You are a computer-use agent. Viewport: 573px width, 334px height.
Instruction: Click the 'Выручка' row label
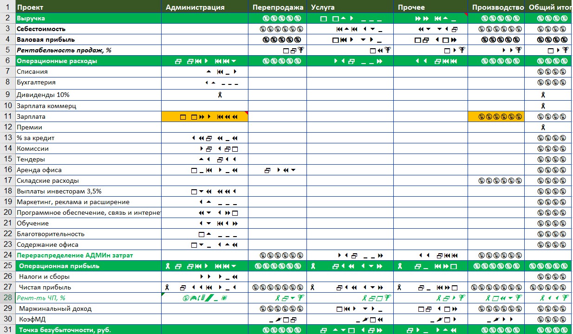click(x=88, y=18)
